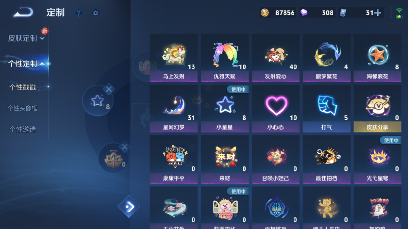
Task: Open the settings gear icon
Action: point(95,13)
